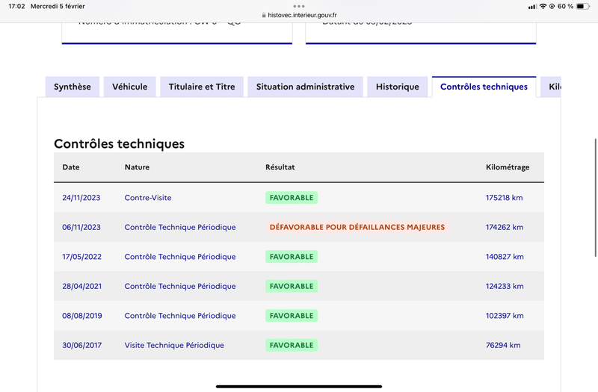Click the 'Contrôles techniques' section heading
Screen dimensions: 598x392
click(x=119, y=144)
